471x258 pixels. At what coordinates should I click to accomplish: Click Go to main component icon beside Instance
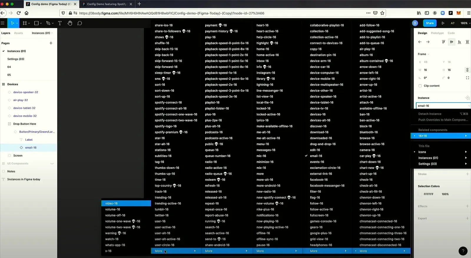click(x=467, y=98)
